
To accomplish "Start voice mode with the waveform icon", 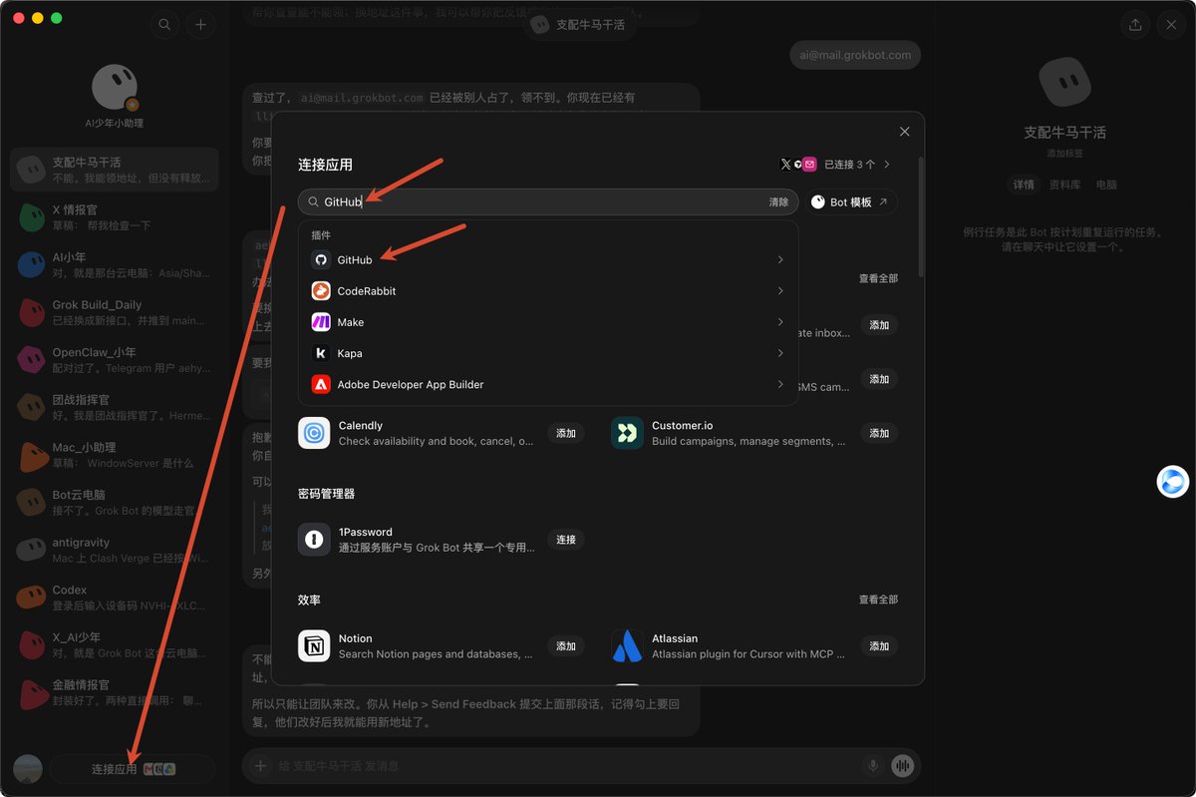I will click(x=903, y=765).
